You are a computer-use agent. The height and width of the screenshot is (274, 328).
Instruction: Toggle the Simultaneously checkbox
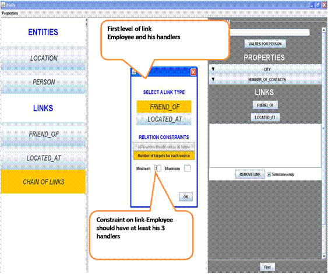269,174
